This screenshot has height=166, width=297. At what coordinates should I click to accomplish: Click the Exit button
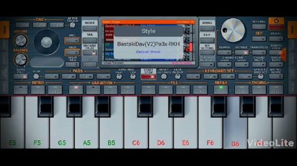[207, 40]
